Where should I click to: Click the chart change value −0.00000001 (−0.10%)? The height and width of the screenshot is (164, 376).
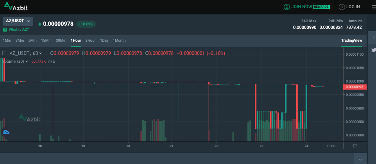[x=201, y=53]
